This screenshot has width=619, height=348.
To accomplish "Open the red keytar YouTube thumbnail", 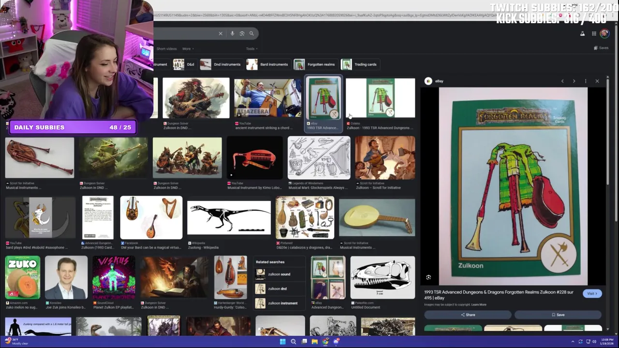I will [254, 158].
